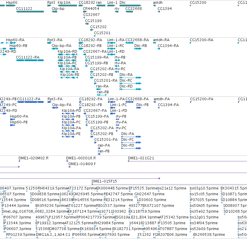This screenshot has width=247, height=239.
Task: Open the CG32668-RA transcript label
Action: tap(137, 40)
